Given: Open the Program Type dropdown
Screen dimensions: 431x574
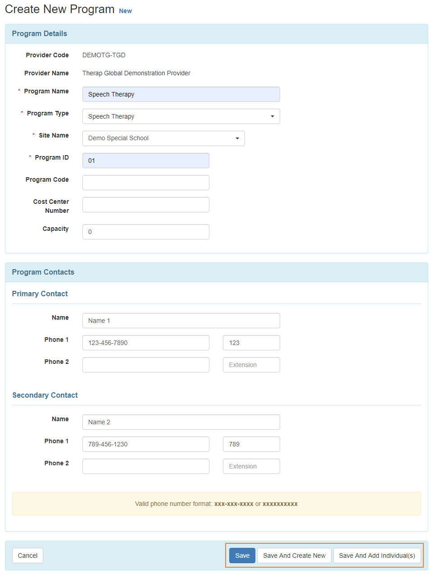Looking at the screenshot, I should 181,116.
